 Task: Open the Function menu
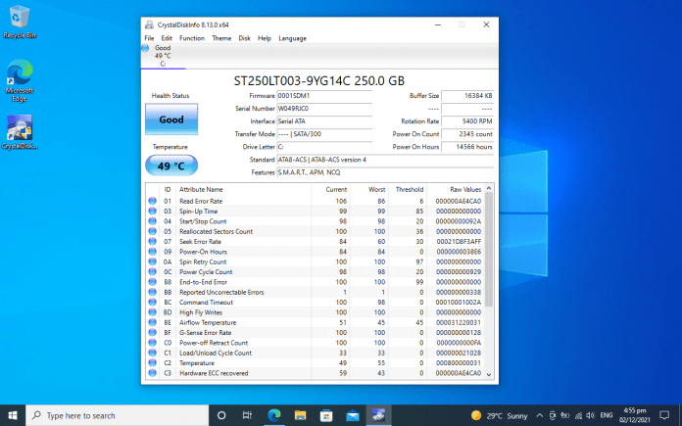click(x=192, y=38)
